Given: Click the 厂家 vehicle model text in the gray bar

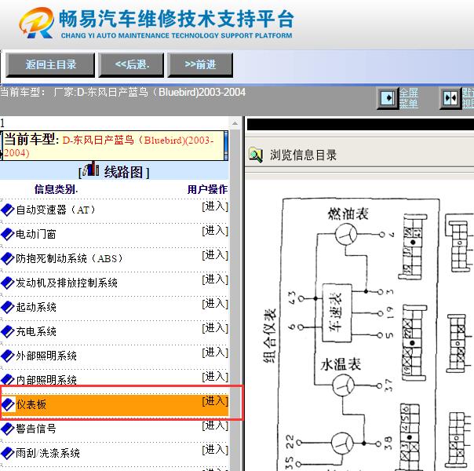Looking at the screenshot, I should click(x=149, y=92).
